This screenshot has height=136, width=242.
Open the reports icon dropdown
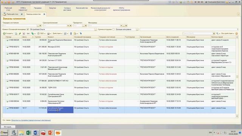pyautogui.click(x=66, y=34)
